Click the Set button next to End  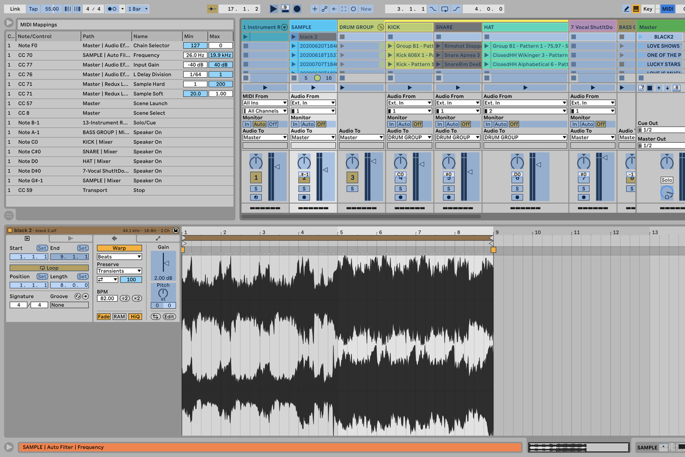(x=83, y=248)
